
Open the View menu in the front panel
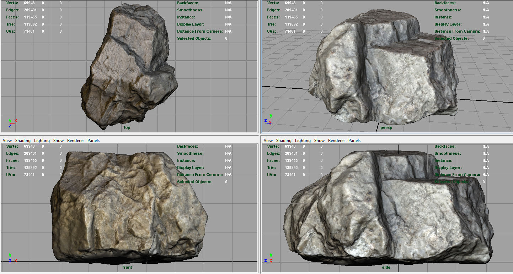pos(7,141)
